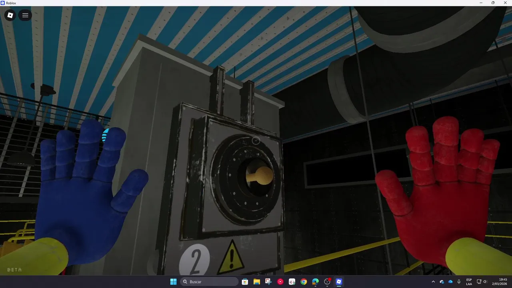Viewport: 512px width, 288px height.
Task: Open the round taskbar app with red badge
Action: 327,282
